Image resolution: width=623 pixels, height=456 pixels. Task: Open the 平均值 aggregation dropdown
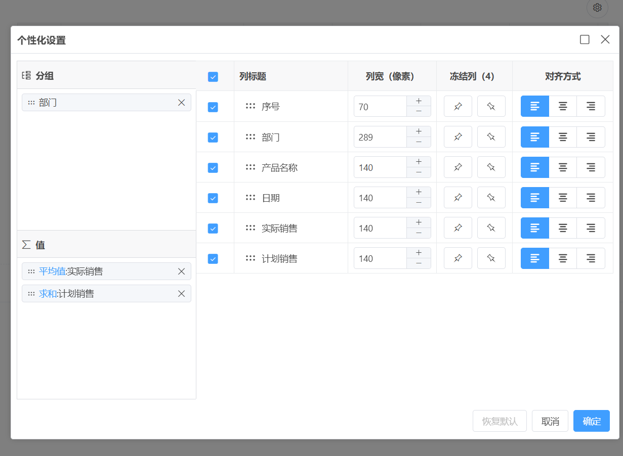(52, 271)
